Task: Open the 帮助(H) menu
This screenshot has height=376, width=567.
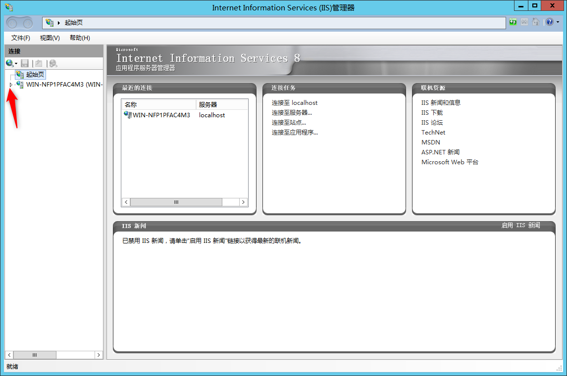Action: pyautogui.click(x=80, y=38)
